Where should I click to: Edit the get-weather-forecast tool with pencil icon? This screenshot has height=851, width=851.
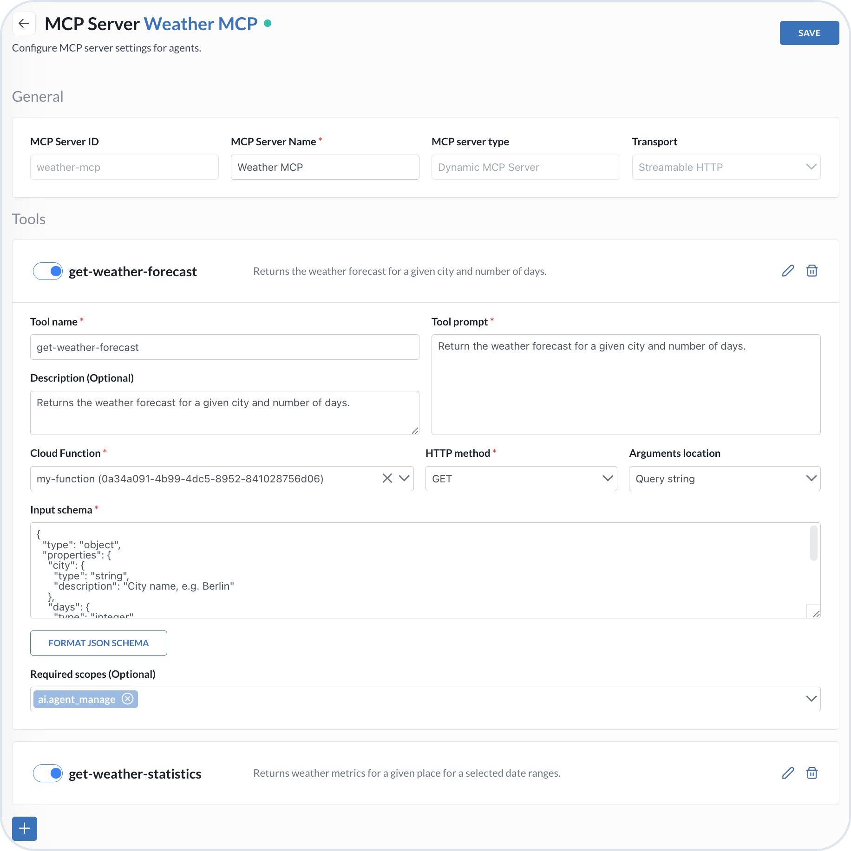(788, 271)
